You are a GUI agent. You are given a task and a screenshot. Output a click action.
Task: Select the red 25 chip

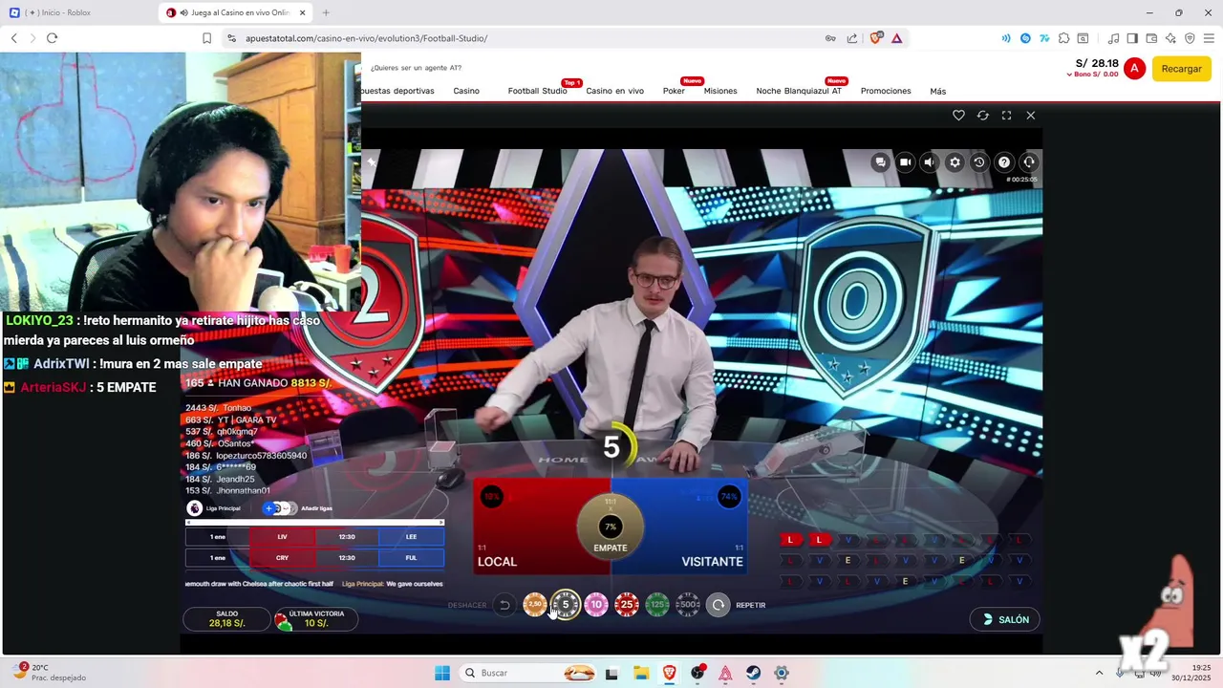point(627,604)
